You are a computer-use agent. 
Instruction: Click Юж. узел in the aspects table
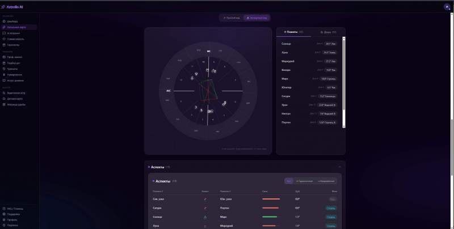226,199
